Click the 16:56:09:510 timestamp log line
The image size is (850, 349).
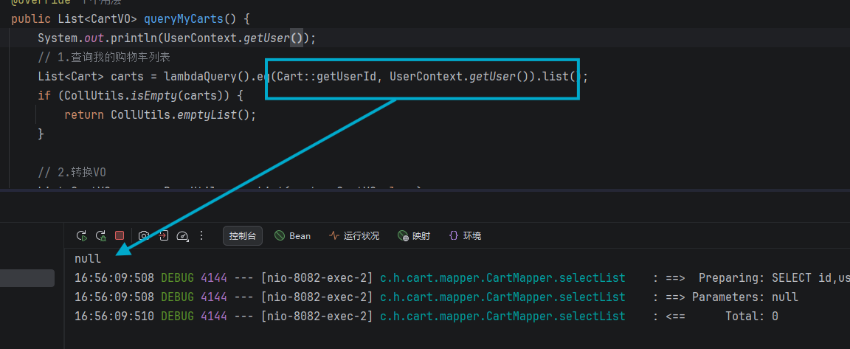pos(114,316)
